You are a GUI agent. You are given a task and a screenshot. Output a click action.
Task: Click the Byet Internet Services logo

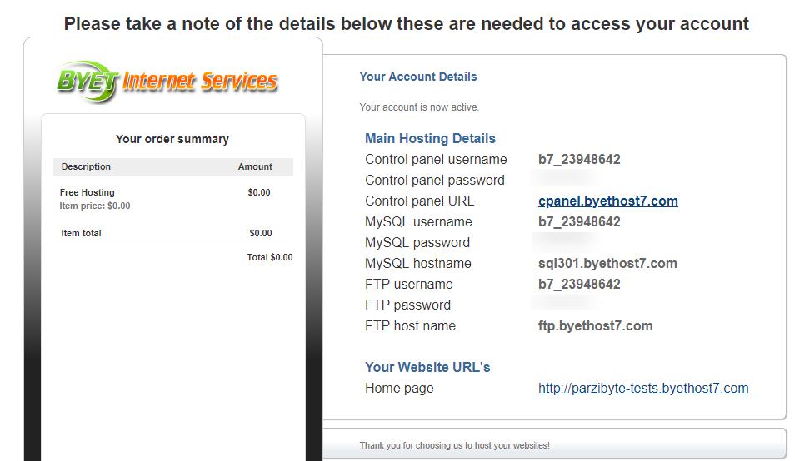coord(167,82)
